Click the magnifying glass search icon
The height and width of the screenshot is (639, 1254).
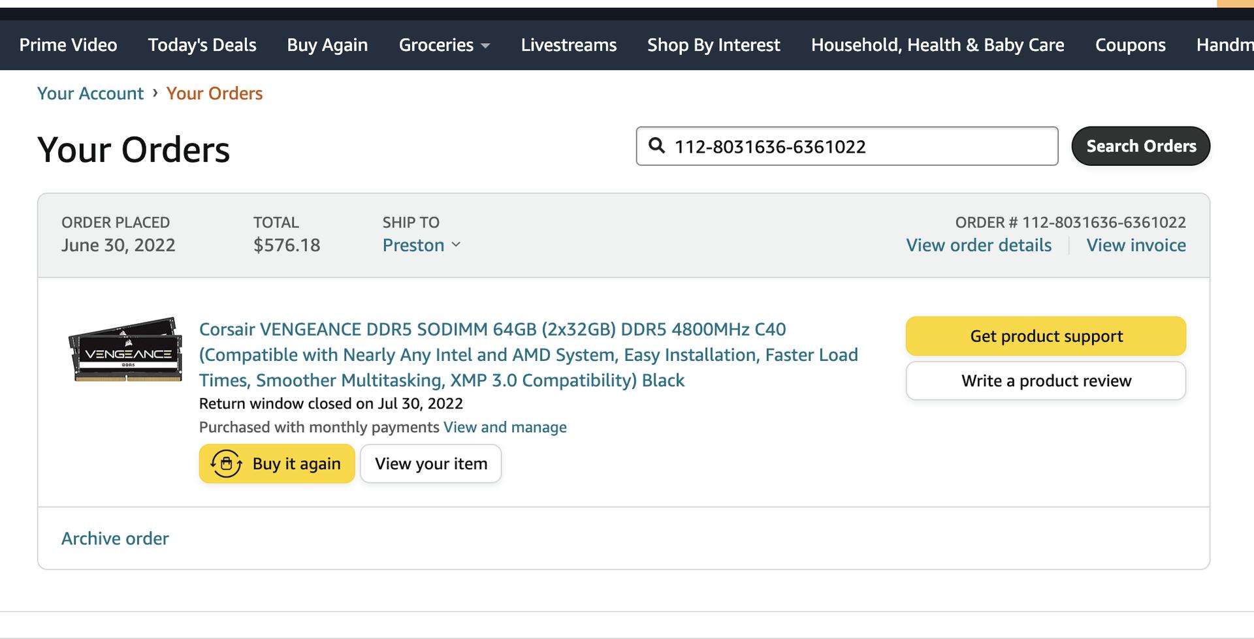656,146
